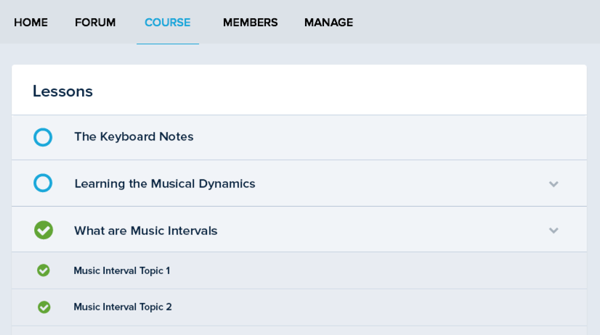Image resolution: width=600 pixels, height=335 pixels.
Task: Open Learning the Musical Dynamics lesson link
Action: pyautogui.click(x=164, y=183)
